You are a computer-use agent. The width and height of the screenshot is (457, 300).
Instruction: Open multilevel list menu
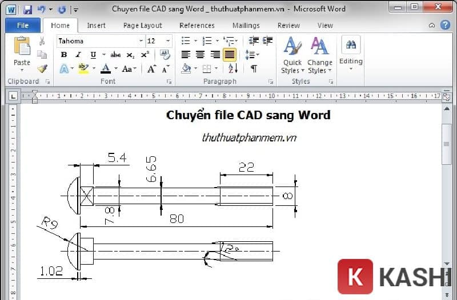230,40
